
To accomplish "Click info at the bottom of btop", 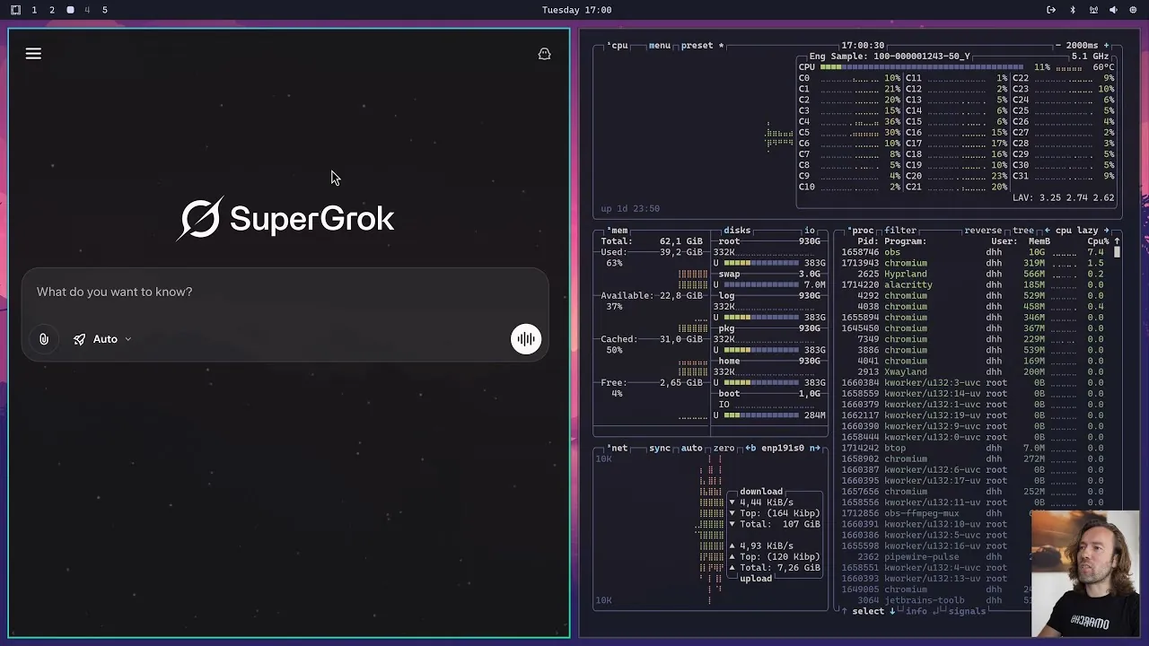I will pyautogui.click(x=916, y=611).
